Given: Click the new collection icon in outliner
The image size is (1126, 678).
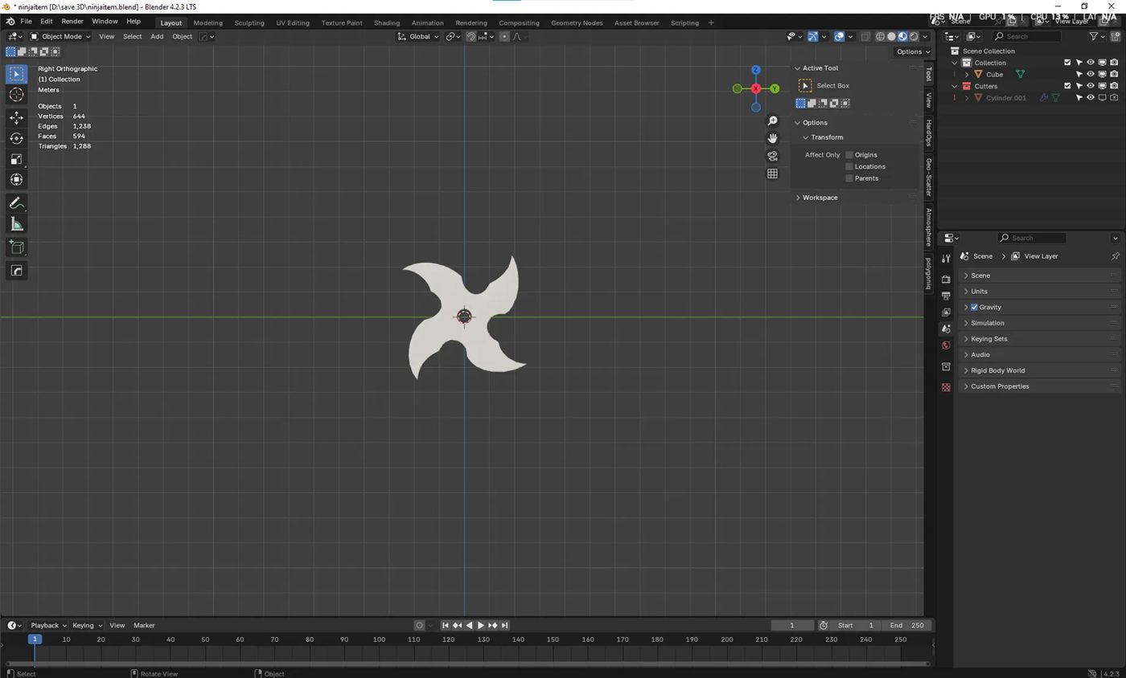Looking at the screenshot, I should [x=1113, y=36].
